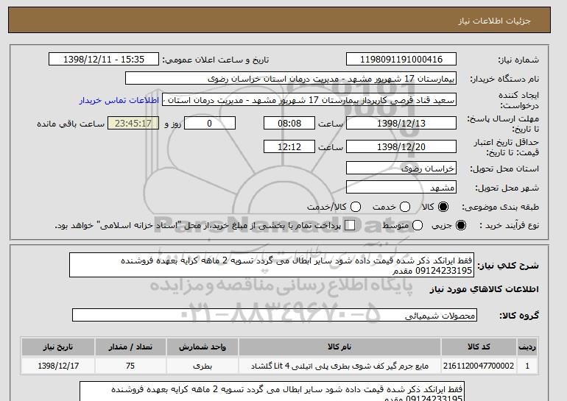
Task: Click the delivery city field مشهد
Action: coord(401,188)
